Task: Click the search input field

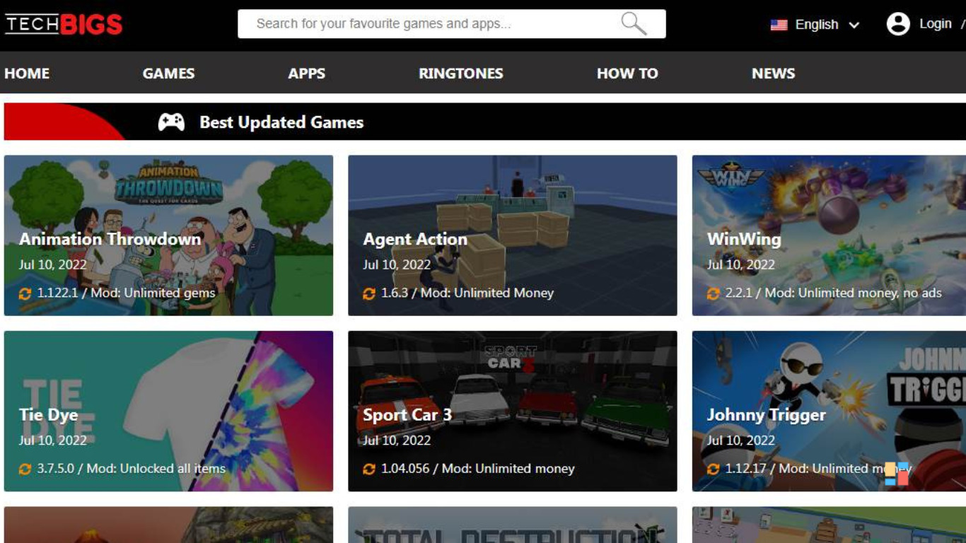Action: (424, 23)
